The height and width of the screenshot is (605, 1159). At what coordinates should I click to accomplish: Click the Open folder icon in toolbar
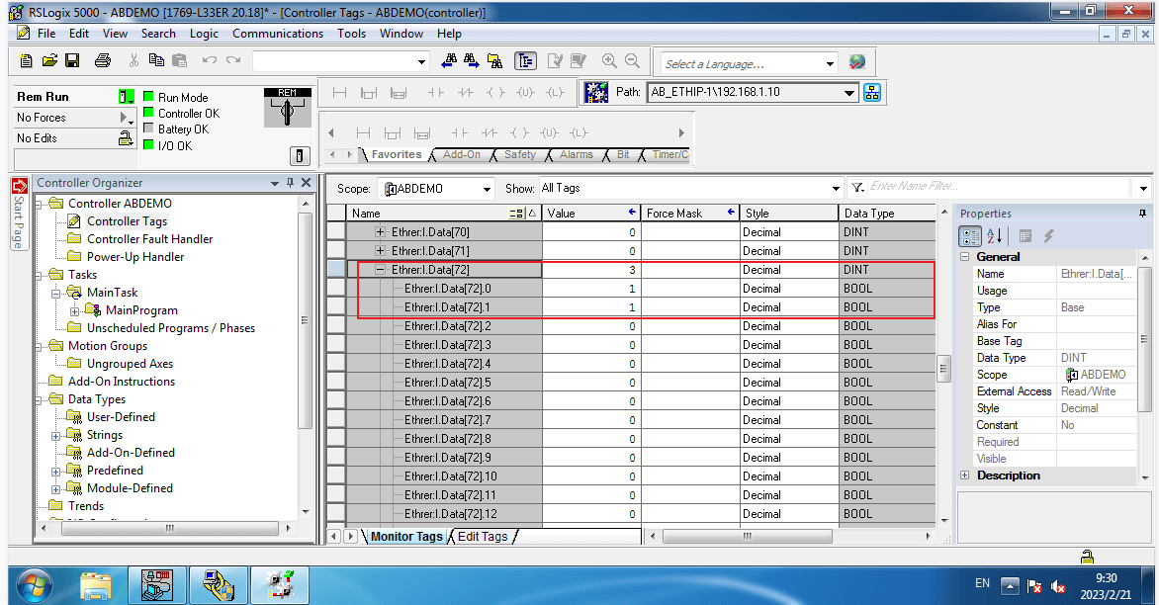pyautogui.click(x=49, y=60)
